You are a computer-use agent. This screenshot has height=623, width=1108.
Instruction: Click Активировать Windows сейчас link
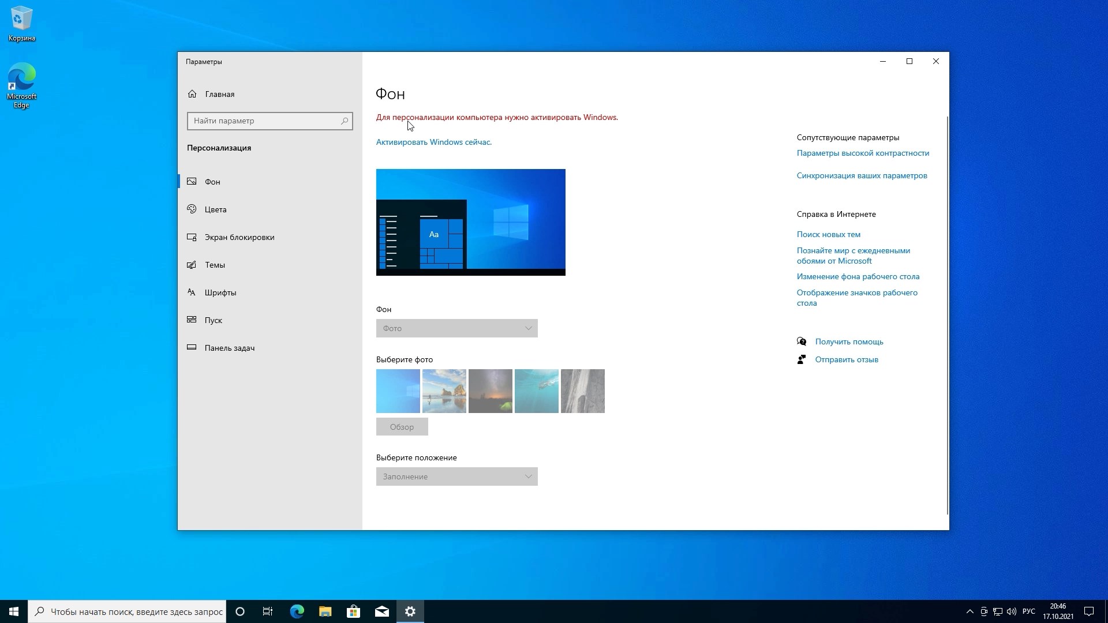[x=433, y=142]
